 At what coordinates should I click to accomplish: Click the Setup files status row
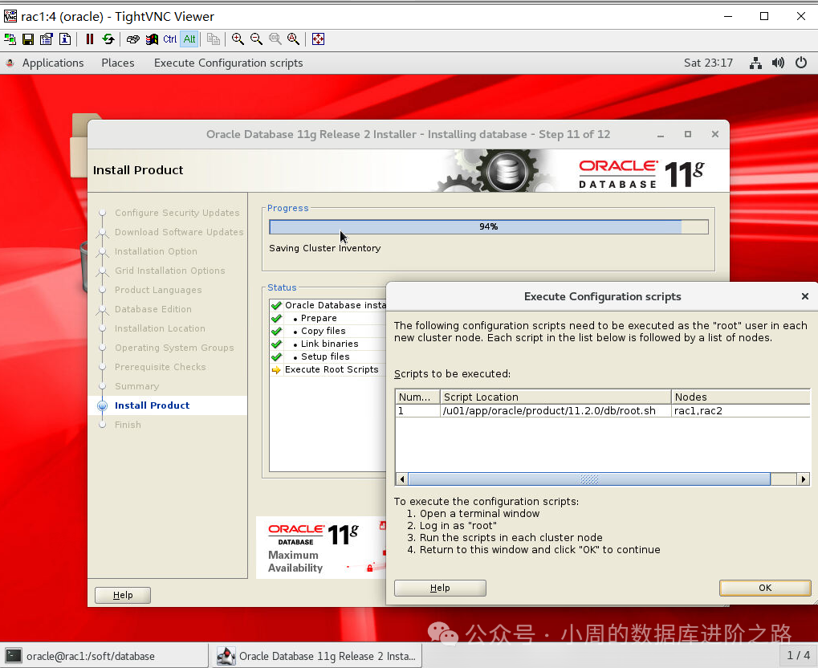[328, 356]
